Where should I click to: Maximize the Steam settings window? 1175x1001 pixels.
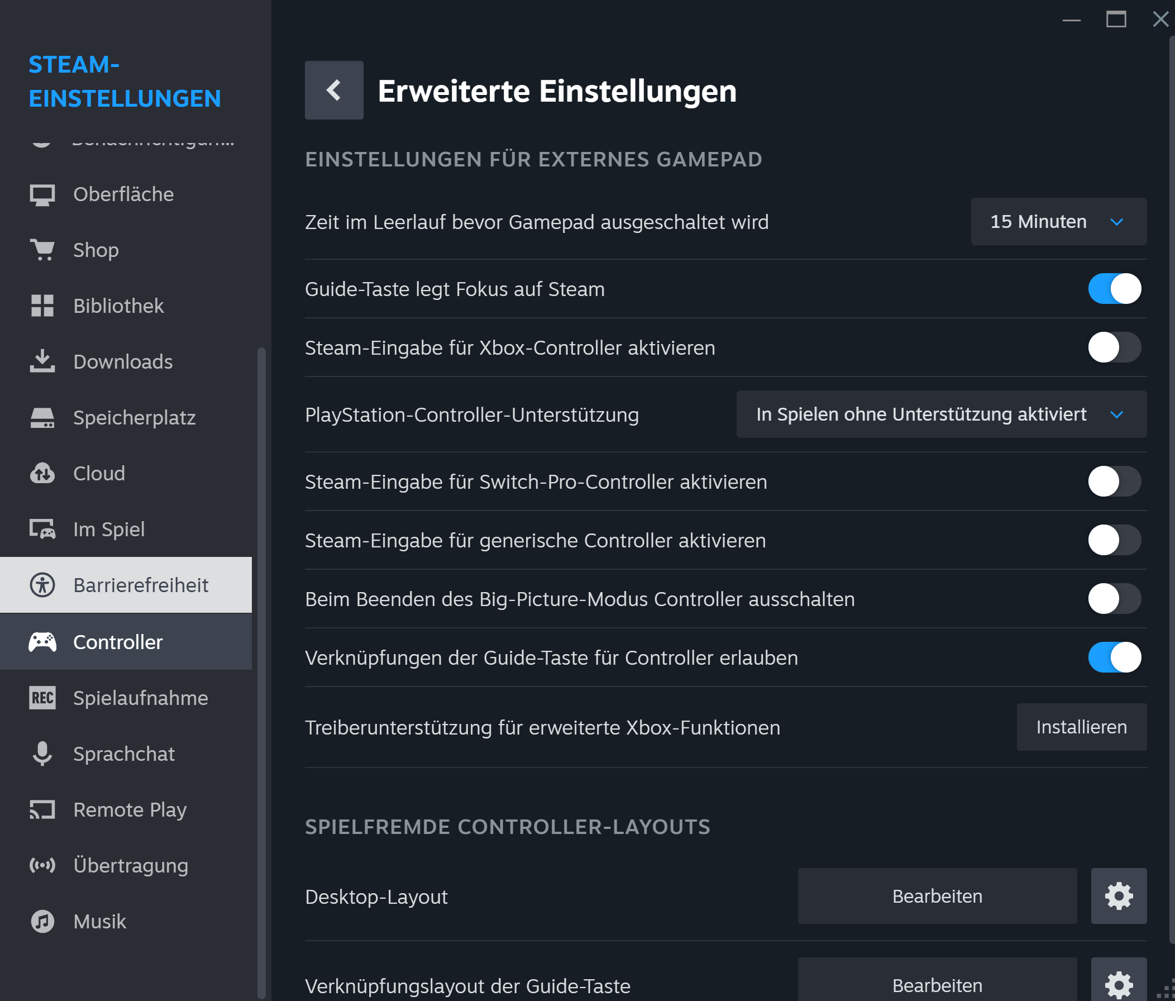(1116, 20)
